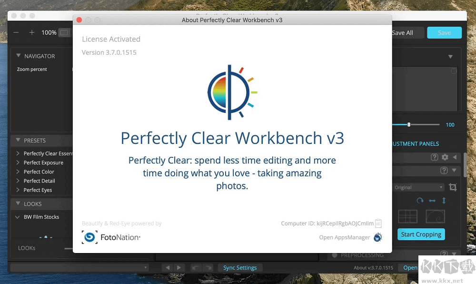This screenshot has width=476, height=284.
Task: Click the FotoNation logo
Action: (111, 237)
